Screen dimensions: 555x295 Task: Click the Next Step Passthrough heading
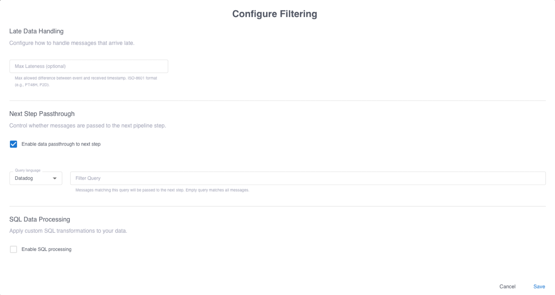click(x=42, y=114)
